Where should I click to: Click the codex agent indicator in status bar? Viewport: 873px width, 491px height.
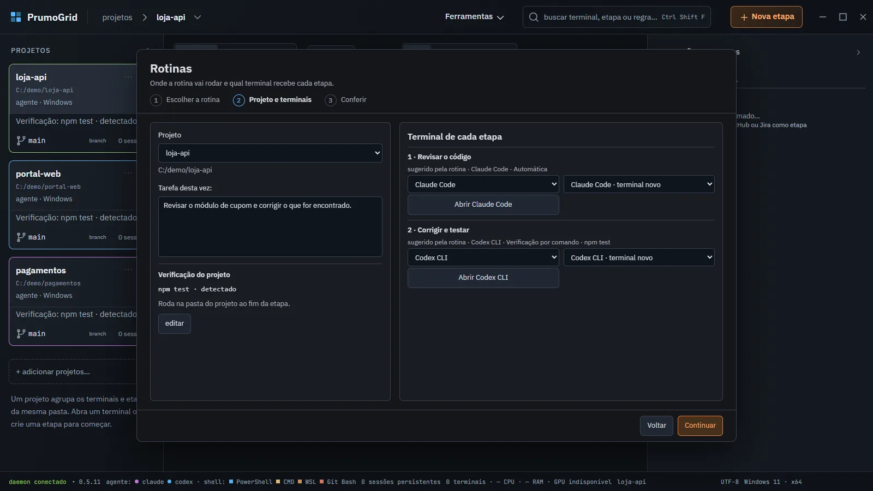[x=180, y=482]
